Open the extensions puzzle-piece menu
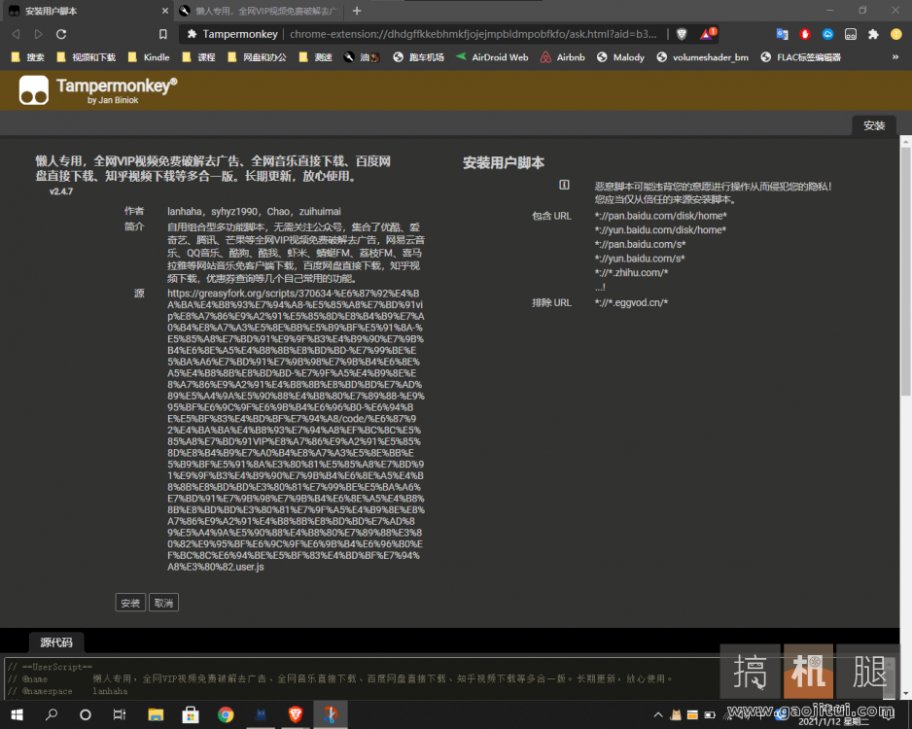912x729 pixels. click(873, 34)
